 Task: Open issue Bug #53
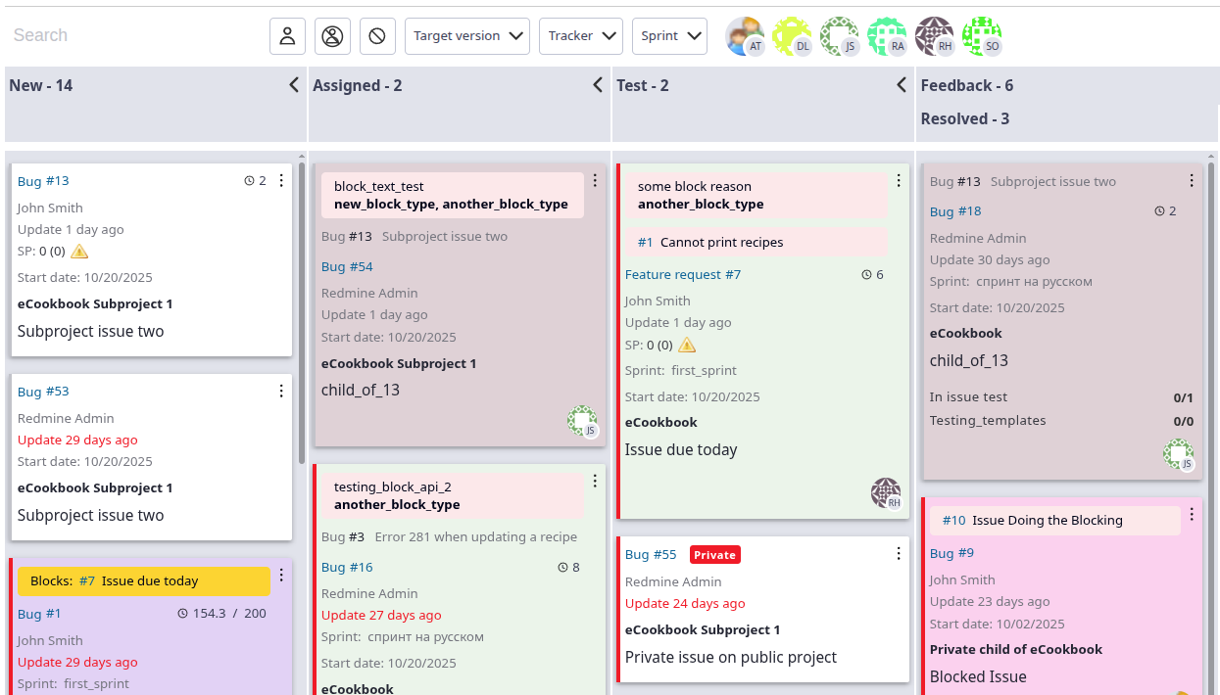click(x=43, y=391)
